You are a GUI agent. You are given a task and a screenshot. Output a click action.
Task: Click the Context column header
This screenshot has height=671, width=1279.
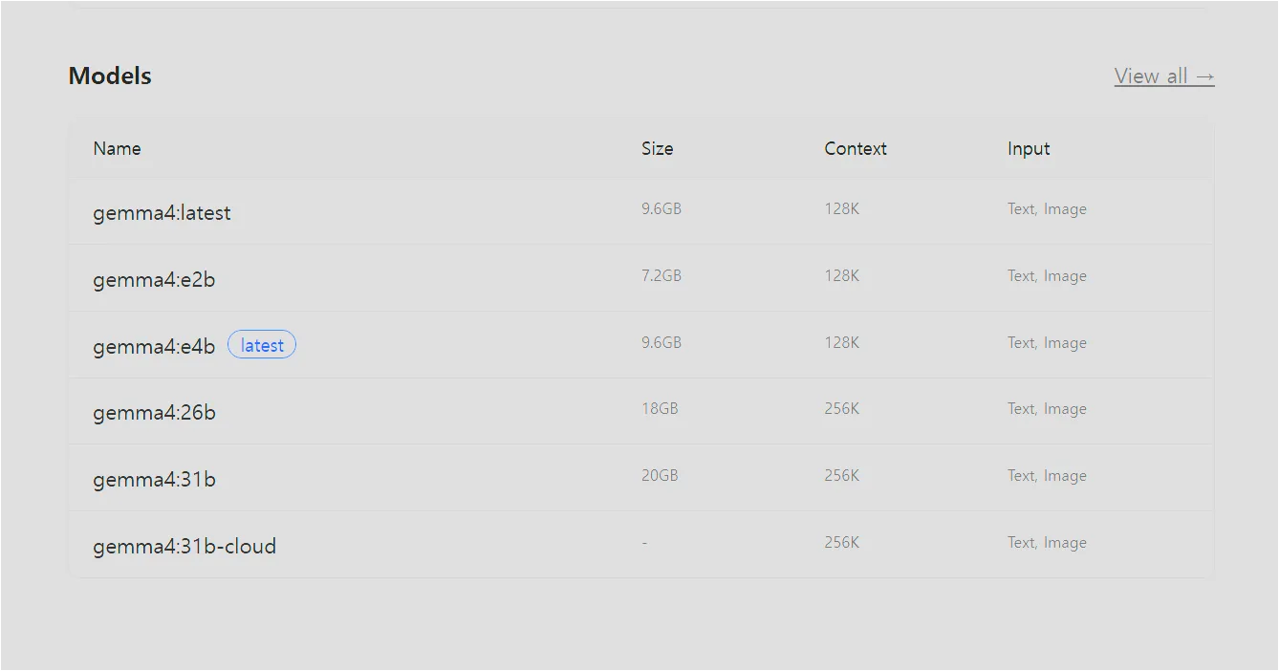[x=856, y=149]
